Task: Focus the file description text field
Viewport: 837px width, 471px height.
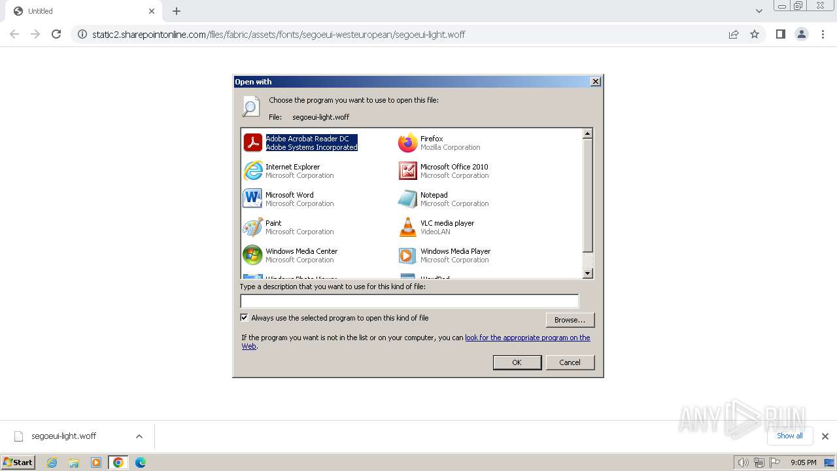Action: pos(409,301)
